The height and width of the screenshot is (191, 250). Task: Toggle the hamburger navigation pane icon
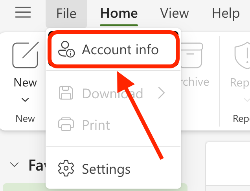23,12
